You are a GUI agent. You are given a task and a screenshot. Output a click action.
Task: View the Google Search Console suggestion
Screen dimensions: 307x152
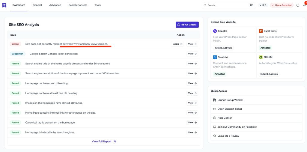(192, 54)
